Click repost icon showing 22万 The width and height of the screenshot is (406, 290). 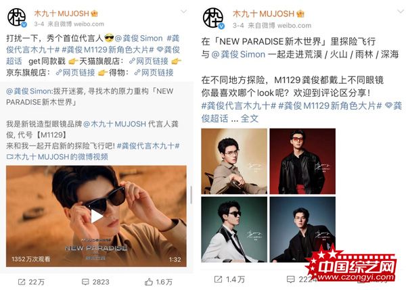tap(22, 282)
